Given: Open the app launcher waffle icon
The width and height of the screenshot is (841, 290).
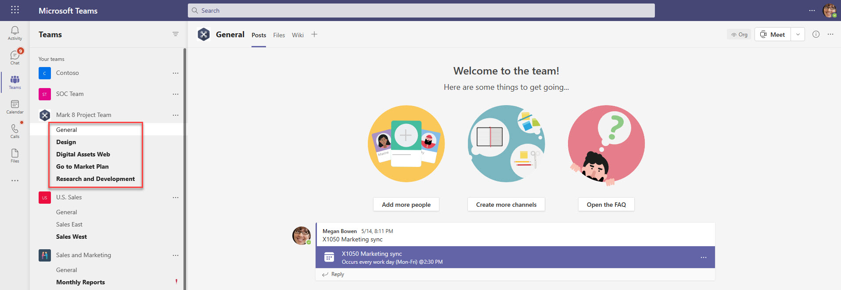Looking at the screenshot, I should tap(15, 10).
